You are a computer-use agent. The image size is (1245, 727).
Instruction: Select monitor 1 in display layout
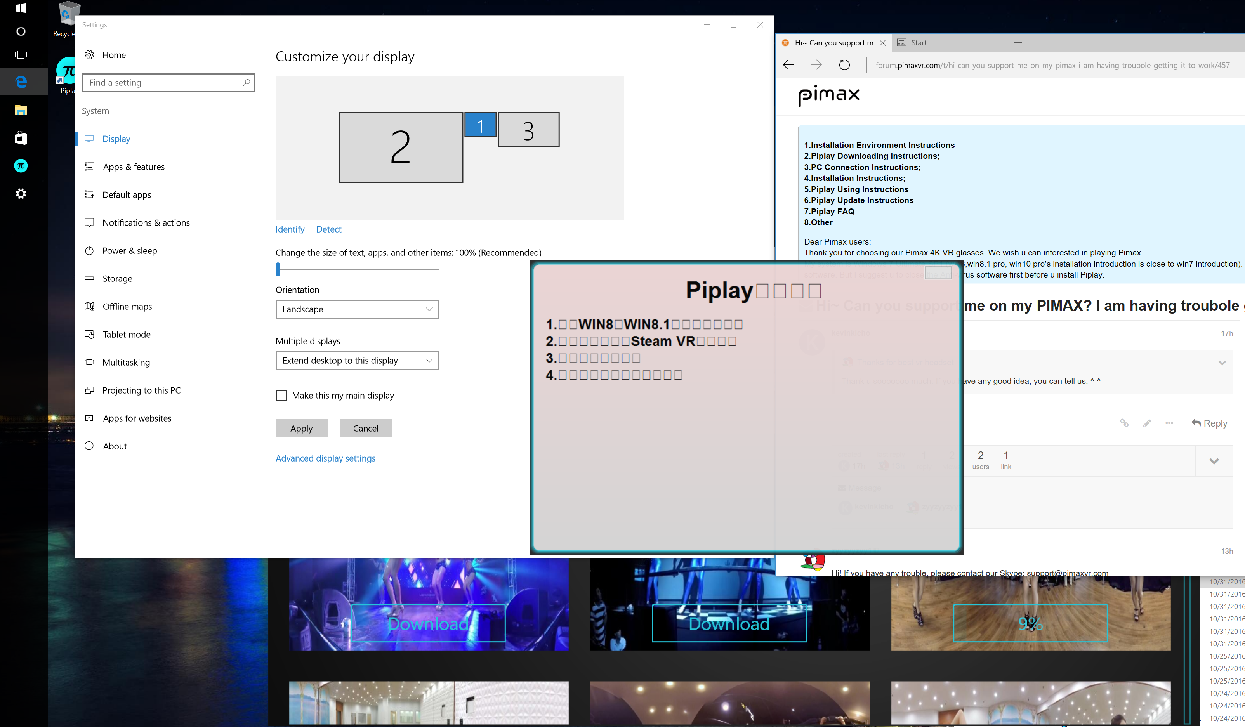tap(480, 125)
